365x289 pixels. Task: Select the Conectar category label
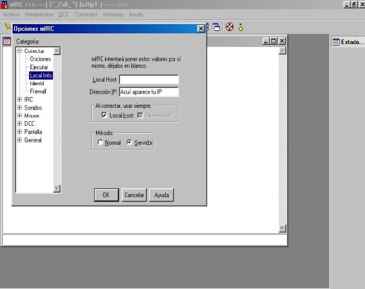click(x=34, y=51)
